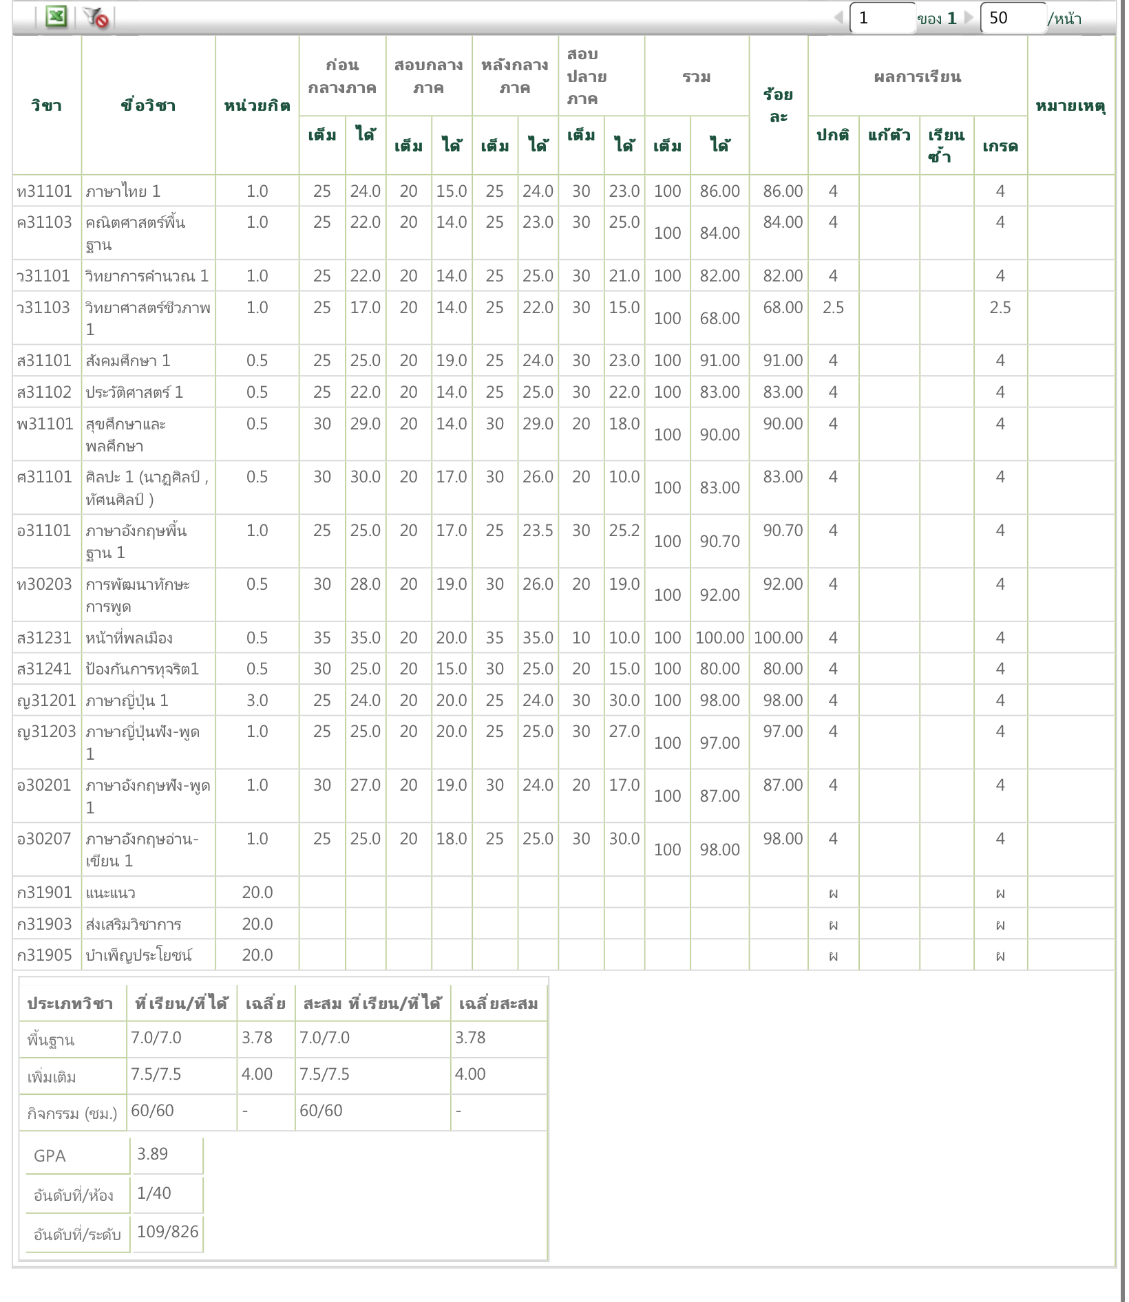Click the ร้อยละ column header
The height and width of the screenshot is (1302, 1129).
coord(778,105)
